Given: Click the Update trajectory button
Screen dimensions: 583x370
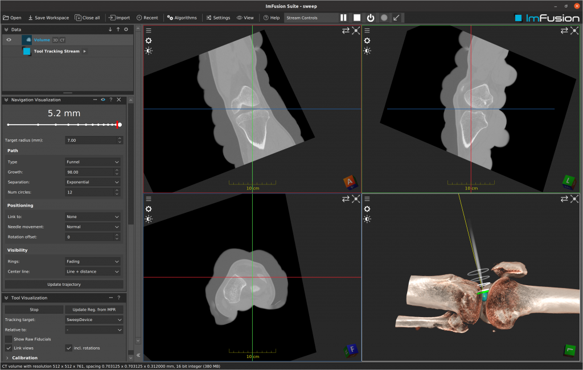Looking at the screenshot, I should (x=64, y=284).
